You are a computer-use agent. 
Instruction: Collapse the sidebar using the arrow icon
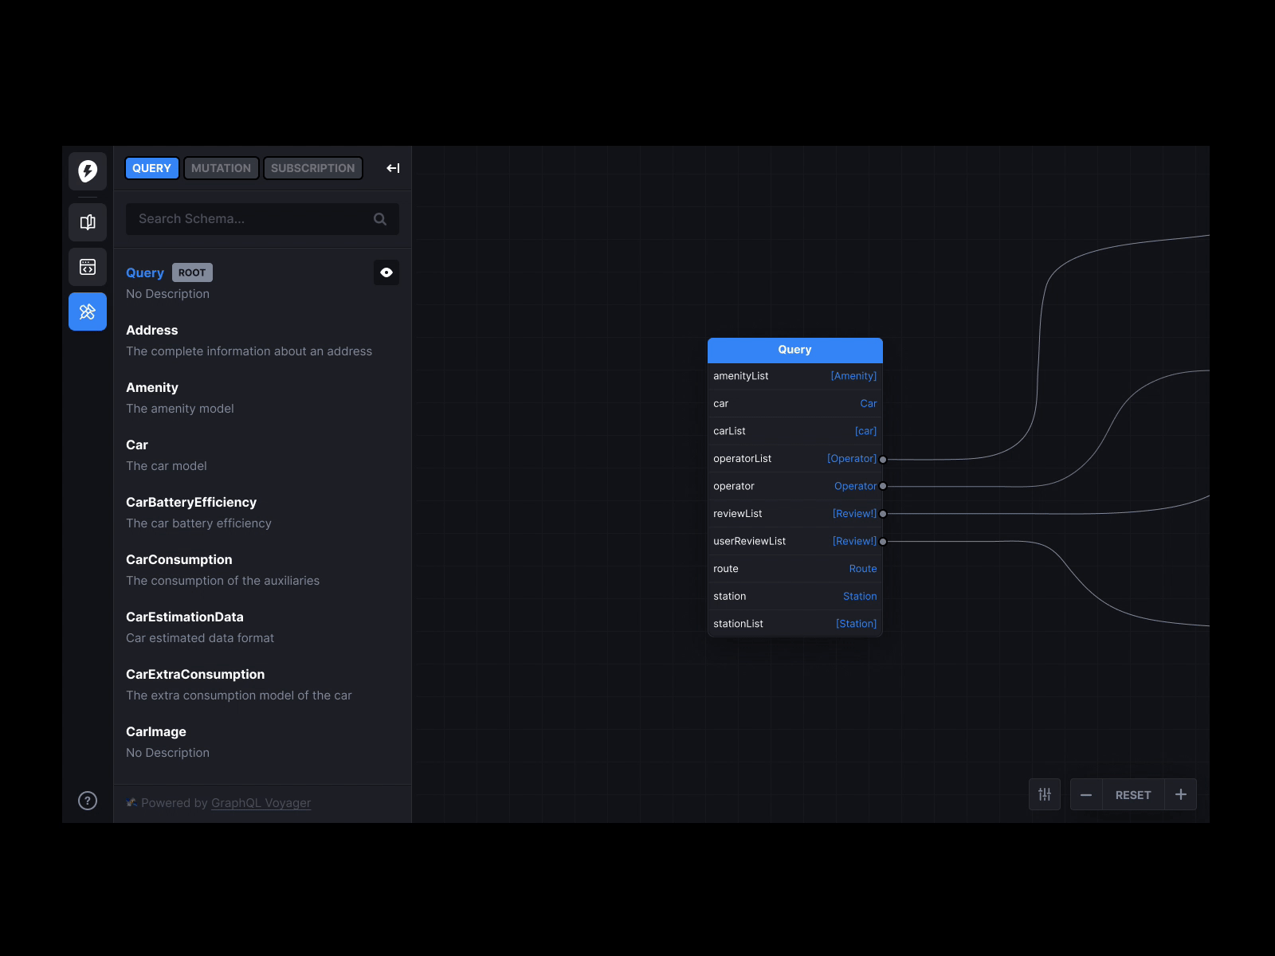tap(393, 168)
